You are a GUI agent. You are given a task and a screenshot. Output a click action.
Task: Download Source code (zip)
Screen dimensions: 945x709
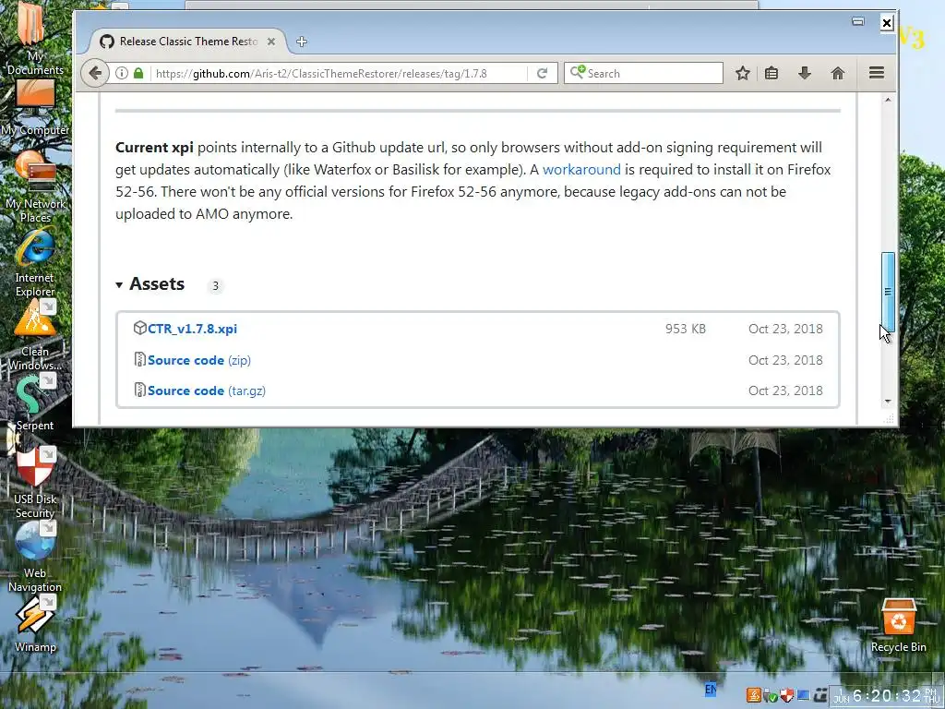tap(199, 360)
